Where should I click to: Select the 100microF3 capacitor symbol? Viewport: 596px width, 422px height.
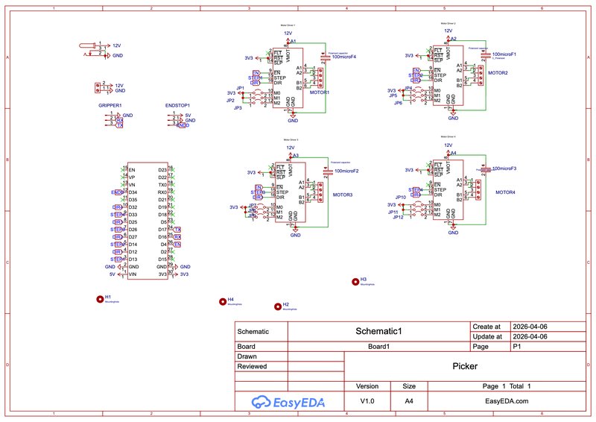(x=486, y=170)
